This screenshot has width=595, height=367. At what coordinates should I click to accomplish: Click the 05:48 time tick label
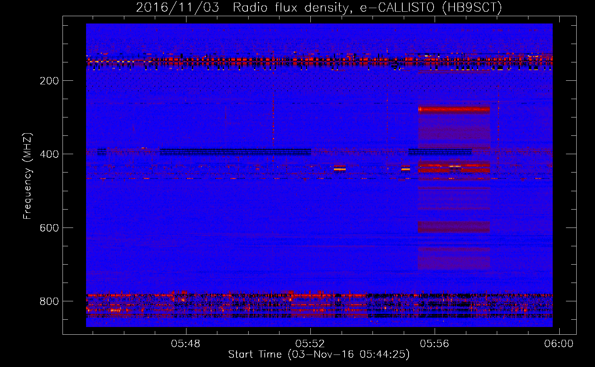click(x=186, y=344)
